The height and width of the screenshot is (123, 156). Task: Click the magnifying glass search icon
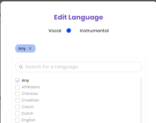point(21,67)
